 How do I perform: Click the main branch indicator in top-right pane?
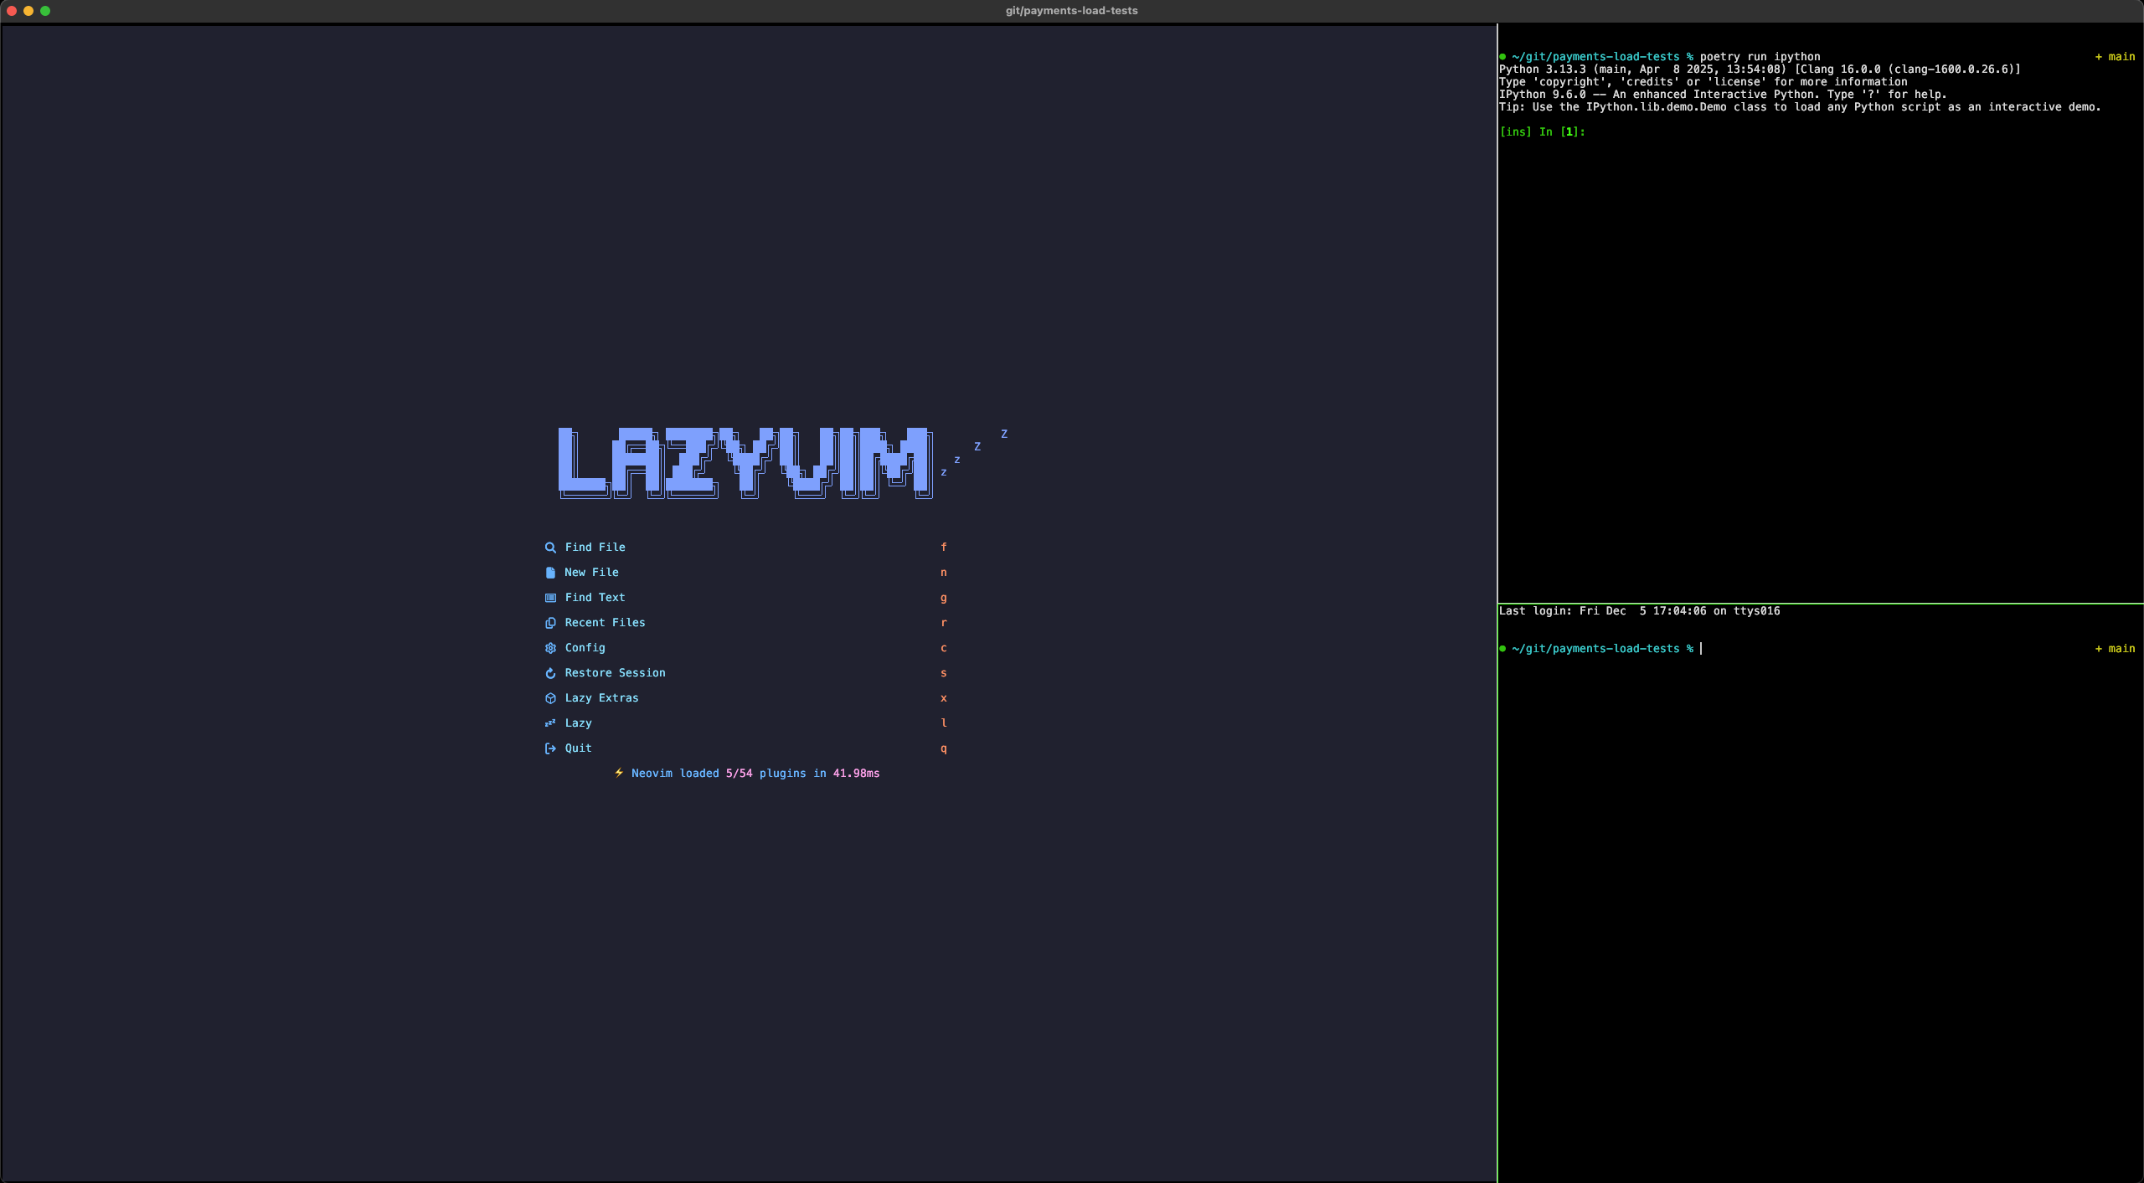tap(2117, 56)
